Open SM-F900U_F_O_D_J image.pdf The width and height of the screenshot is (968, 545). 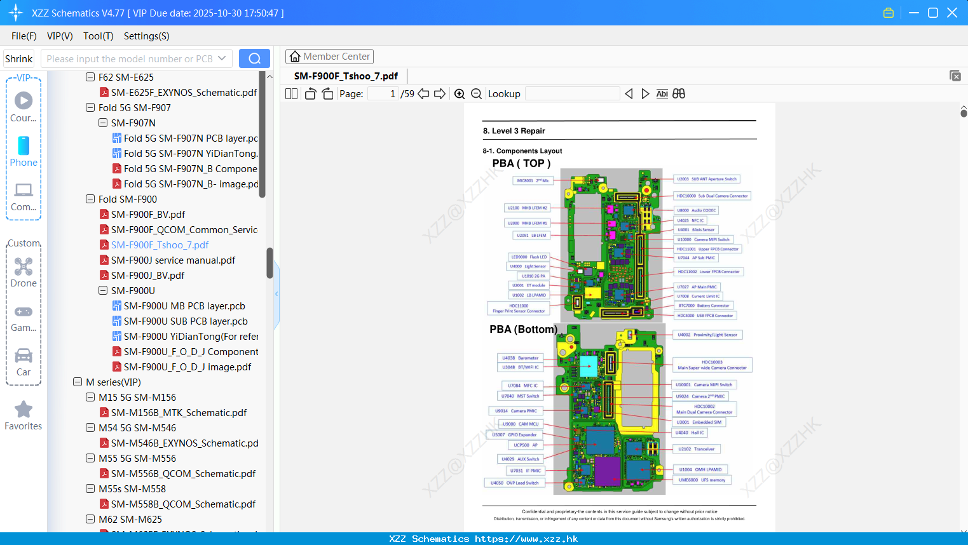182,367
